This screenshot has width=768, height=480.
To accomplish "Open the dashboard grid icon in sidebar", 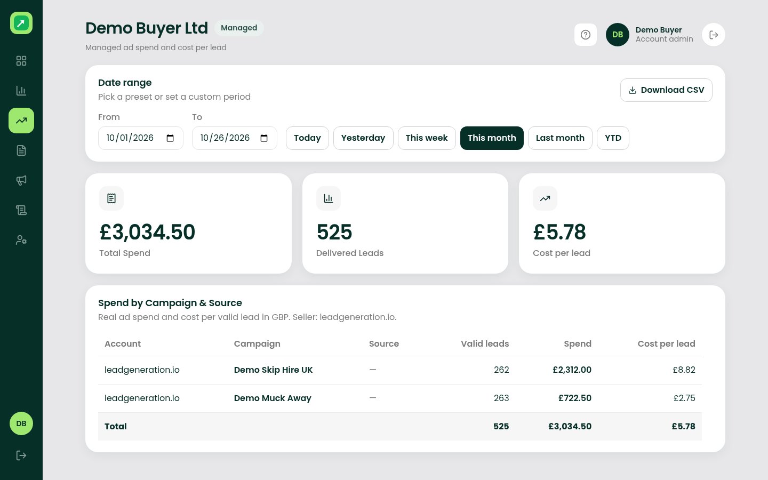I will 21,61.
